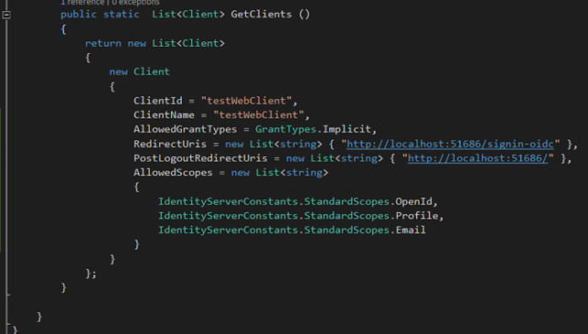Click StandardScopes on the OpenId line
Screen dimensions: 588x334
point(346,202)
